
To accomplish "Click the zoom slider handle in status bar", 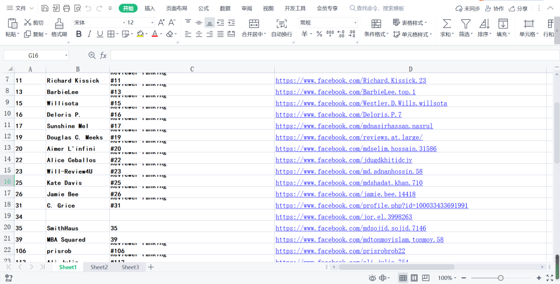I will point(500,278).
